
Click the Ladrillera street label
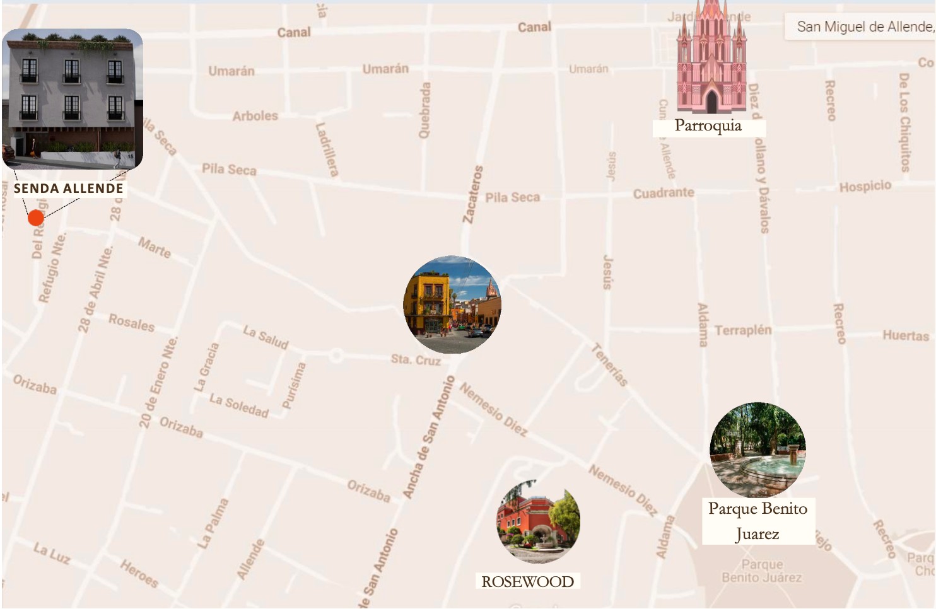(327, 149)
